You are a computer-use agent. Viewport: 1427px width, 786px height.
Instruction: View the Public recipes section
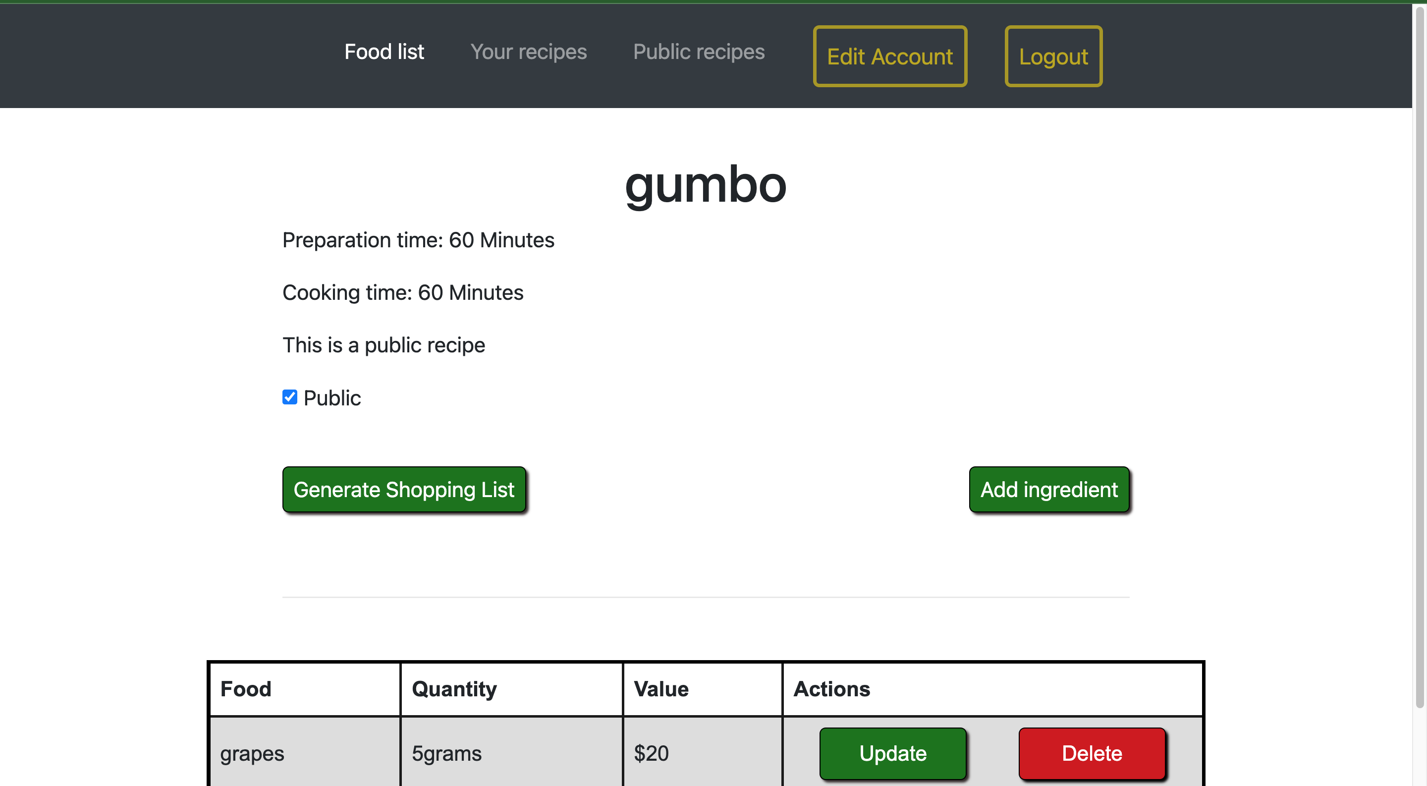click(x=699, y=52)
